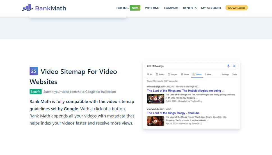Click the blue magnifier search icon

(x=234, y=66)
